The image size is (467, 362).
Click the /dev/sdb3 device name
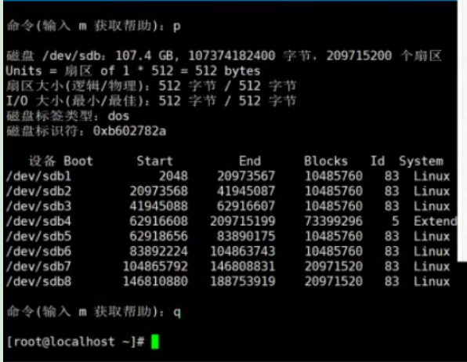point(38,207)
